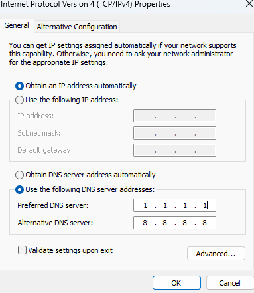Open the Advanced settings dialog
Viewport: 254px width, 293px height.
tap(216, 254)
